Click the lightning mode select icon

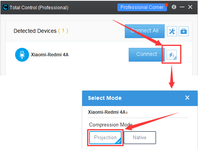pyautogui.click(x=172, y=55)
